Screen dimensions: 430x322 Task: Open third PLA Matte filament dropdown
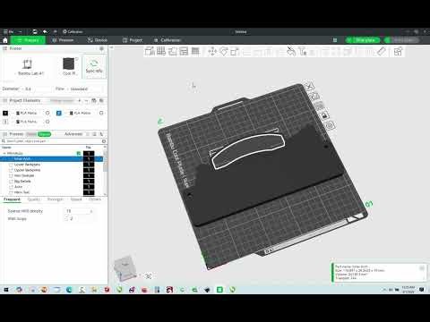(29, 122)
